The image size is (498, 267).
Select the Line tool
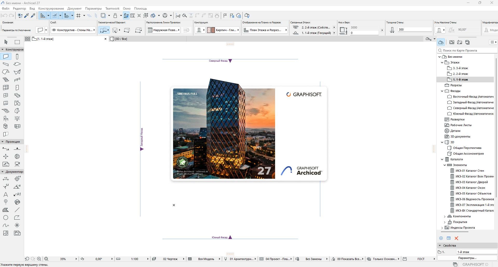point(17,210)
